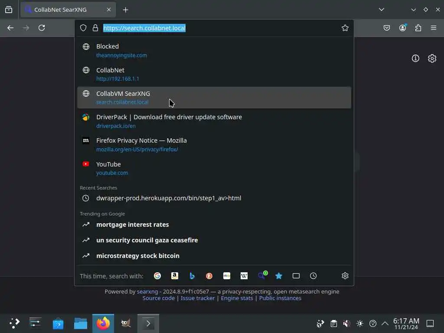Open the Issue tracker link
The width and height of the screenshot is (444, 333).
tap(198, 298)
